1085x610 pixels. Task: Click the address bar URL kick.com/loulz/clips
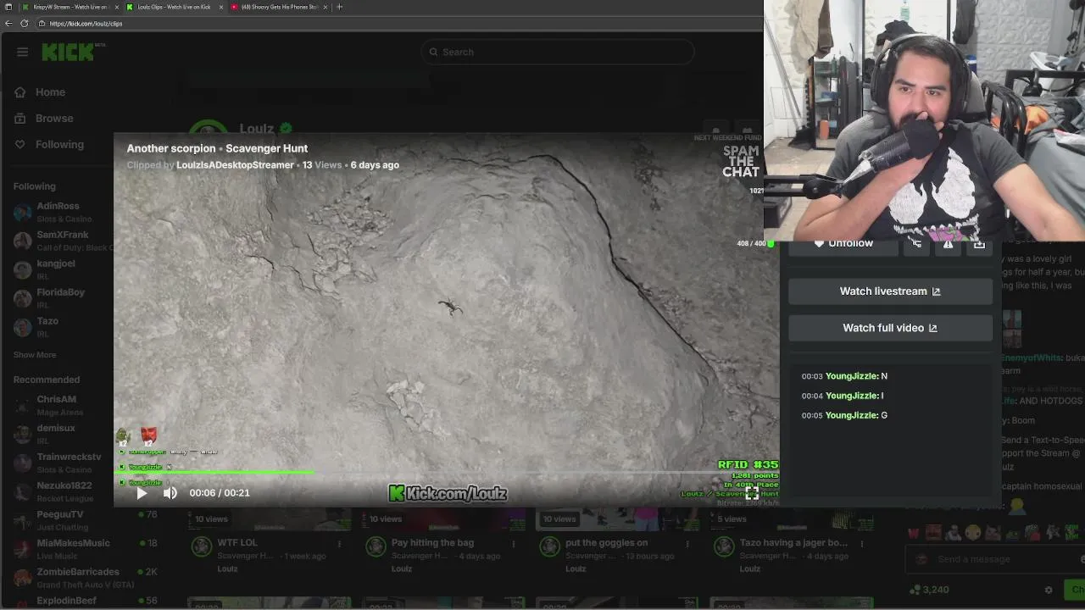click(x=86, y=24)
